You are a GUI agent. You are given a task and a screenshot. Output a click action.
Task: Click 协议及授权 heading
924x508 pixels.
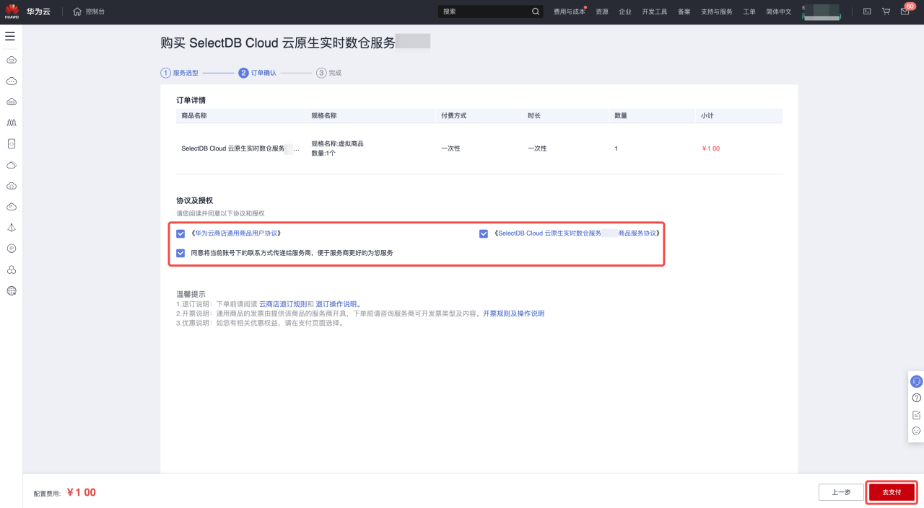pos(194,200)
